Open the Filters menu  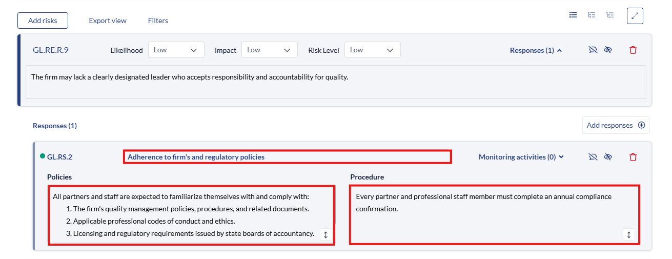(x=158, y=21)
